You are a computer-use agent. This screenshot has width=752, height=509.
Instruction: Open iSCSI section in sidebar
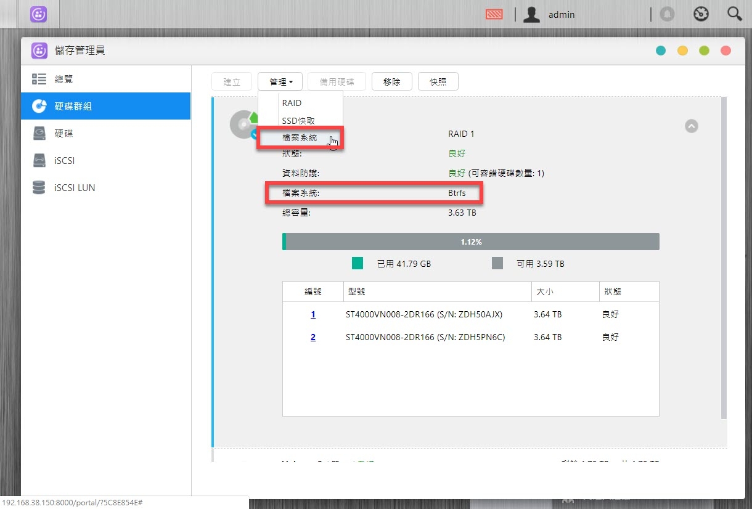pos(106,160)
